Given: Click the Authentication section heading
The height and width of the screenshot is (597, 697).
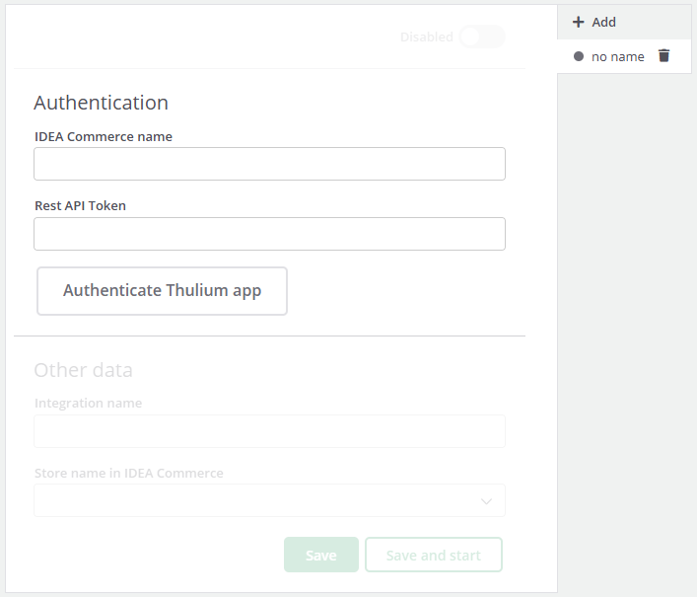Looking at the screenshot, I should pos(101,103).
